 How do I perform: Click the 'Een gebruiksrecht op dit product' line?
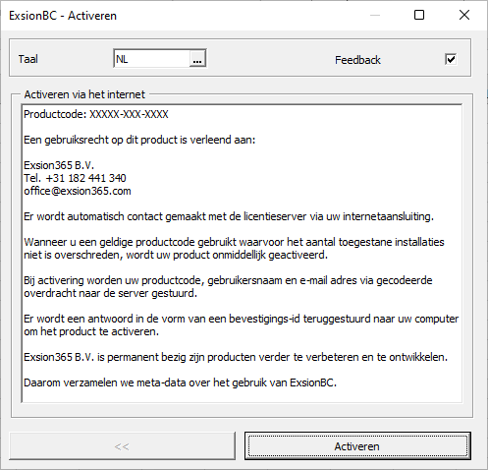pyautogui.click(x=139, y=140)
